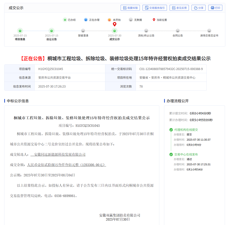226x225 pixels.
Task: Click winner 安徽同远新能源科技发展有限公司
Action: (x=60, y=154)
